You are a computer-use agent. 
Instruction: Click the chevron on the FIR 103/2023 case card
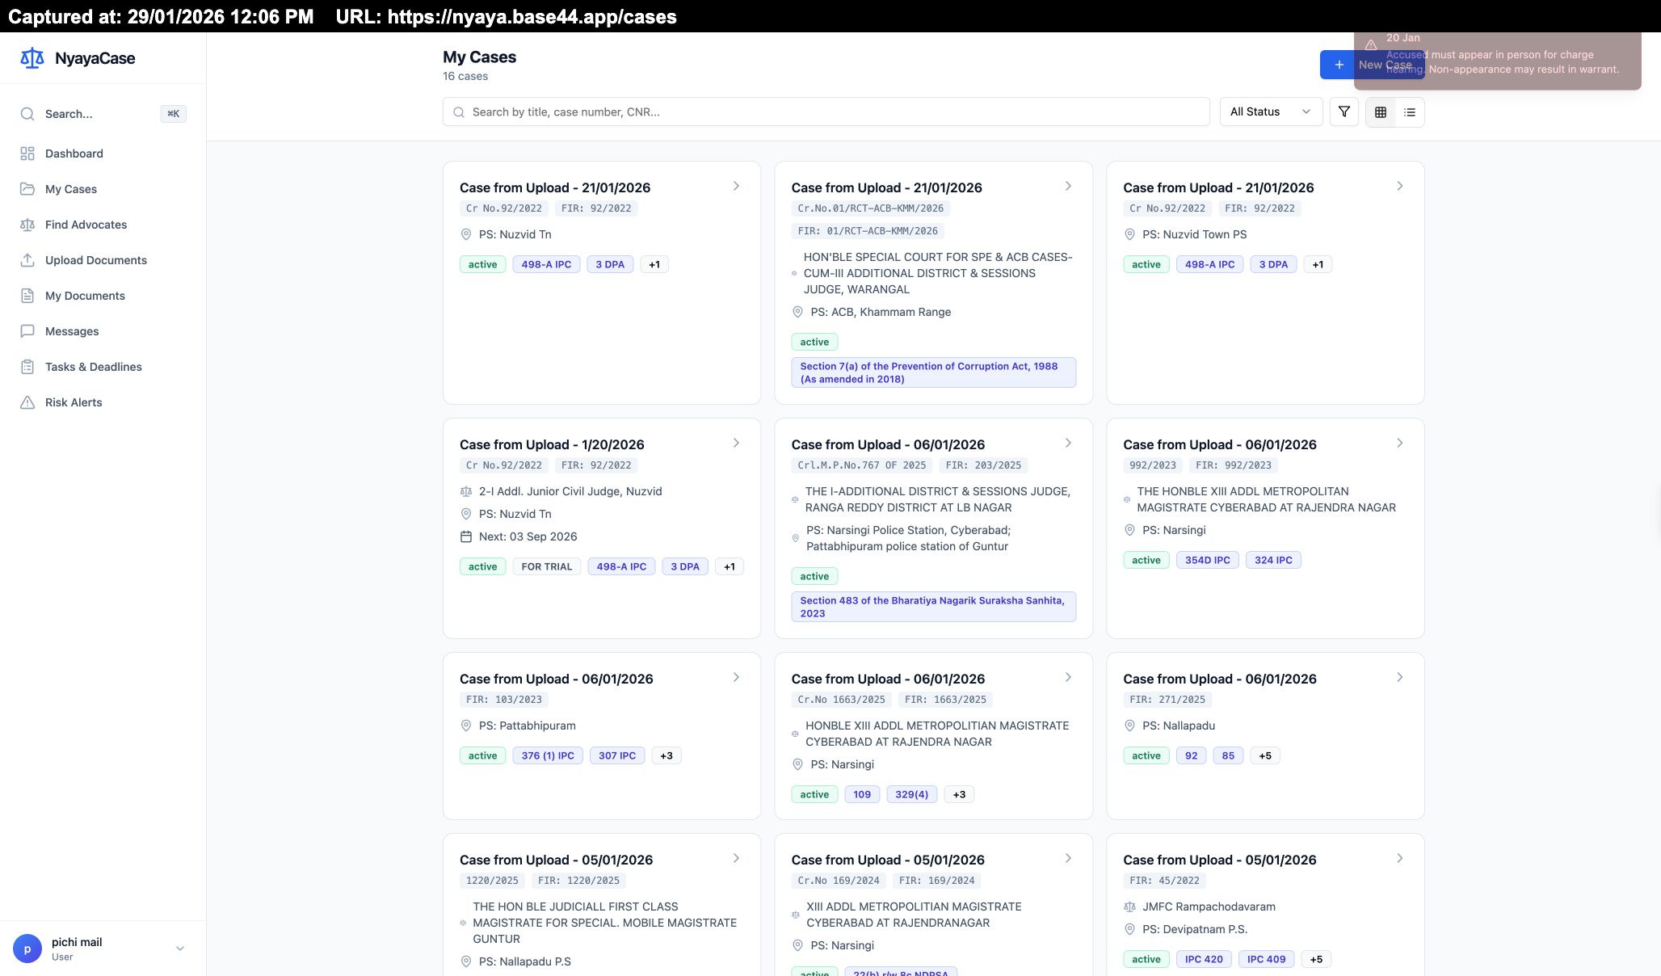coord(736,677)
